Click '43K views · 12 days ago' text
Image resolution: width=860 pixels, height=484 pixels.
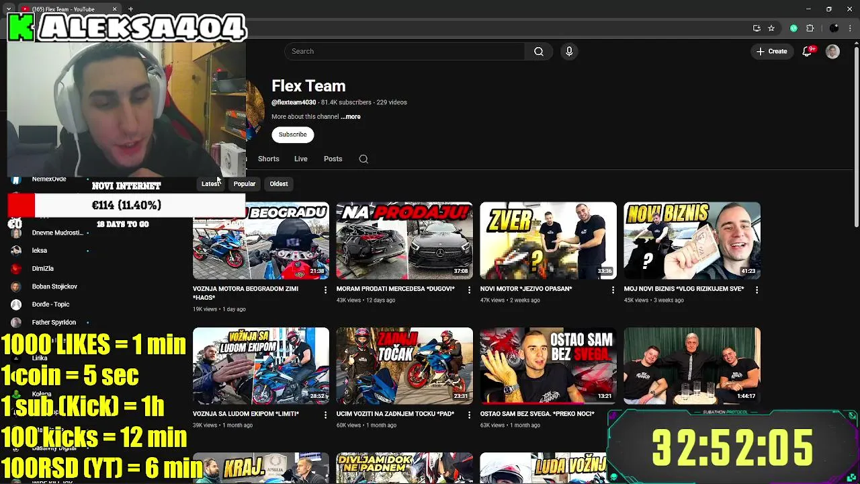[366, 300]
